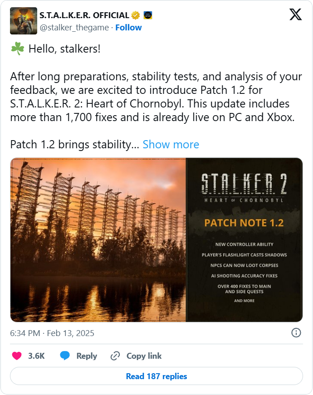Click the 3.6K likes count
Viewport: 313px width, 395px height.
[x=36, y=356]
